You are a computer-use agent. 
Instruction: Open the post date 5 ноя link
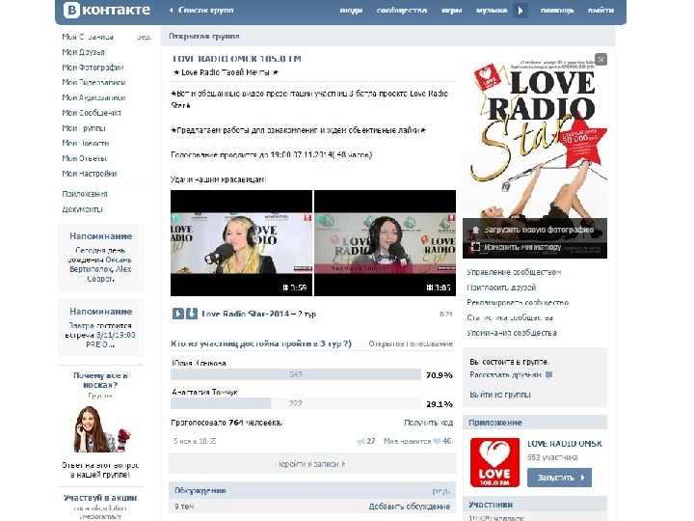pos(195,441)
